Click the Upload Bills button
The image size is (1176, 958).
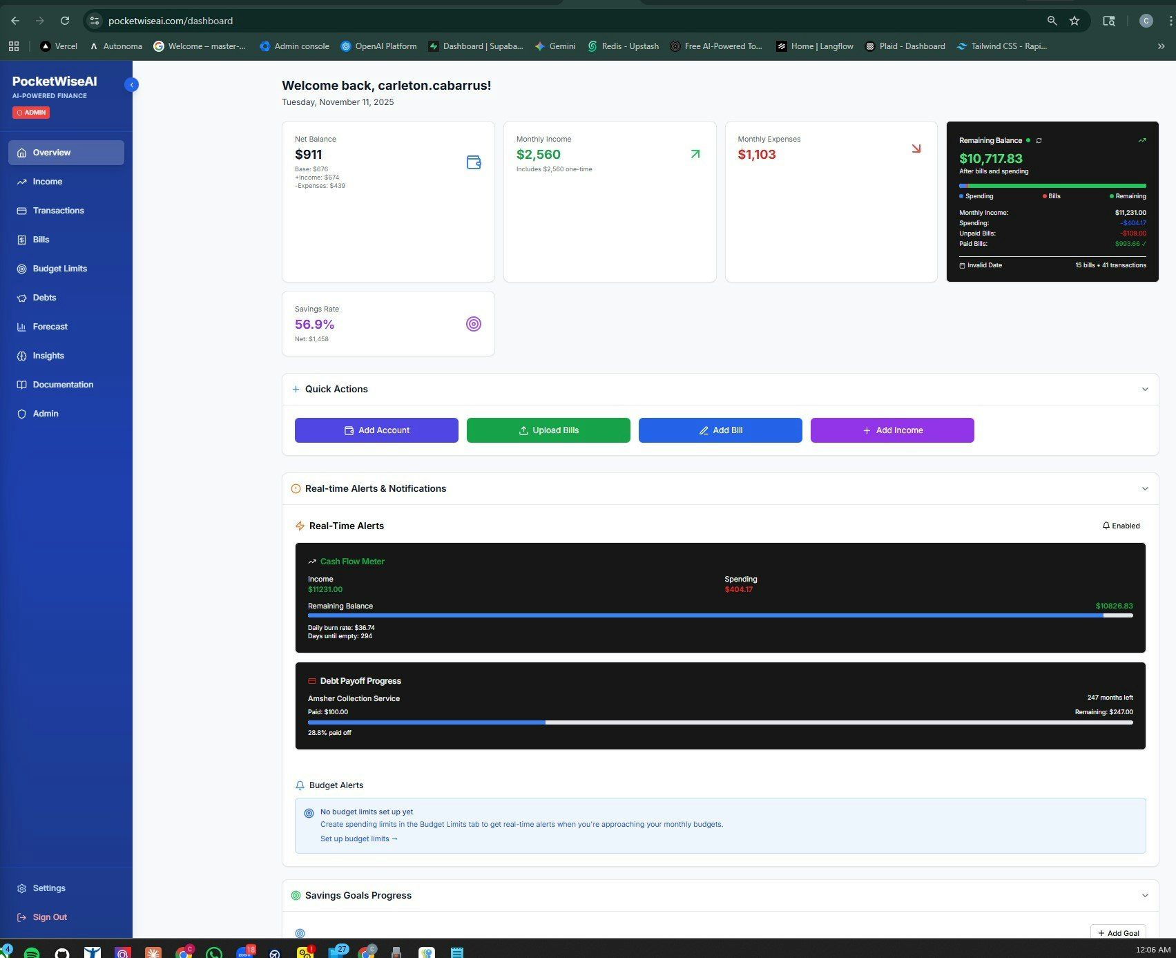548,430
